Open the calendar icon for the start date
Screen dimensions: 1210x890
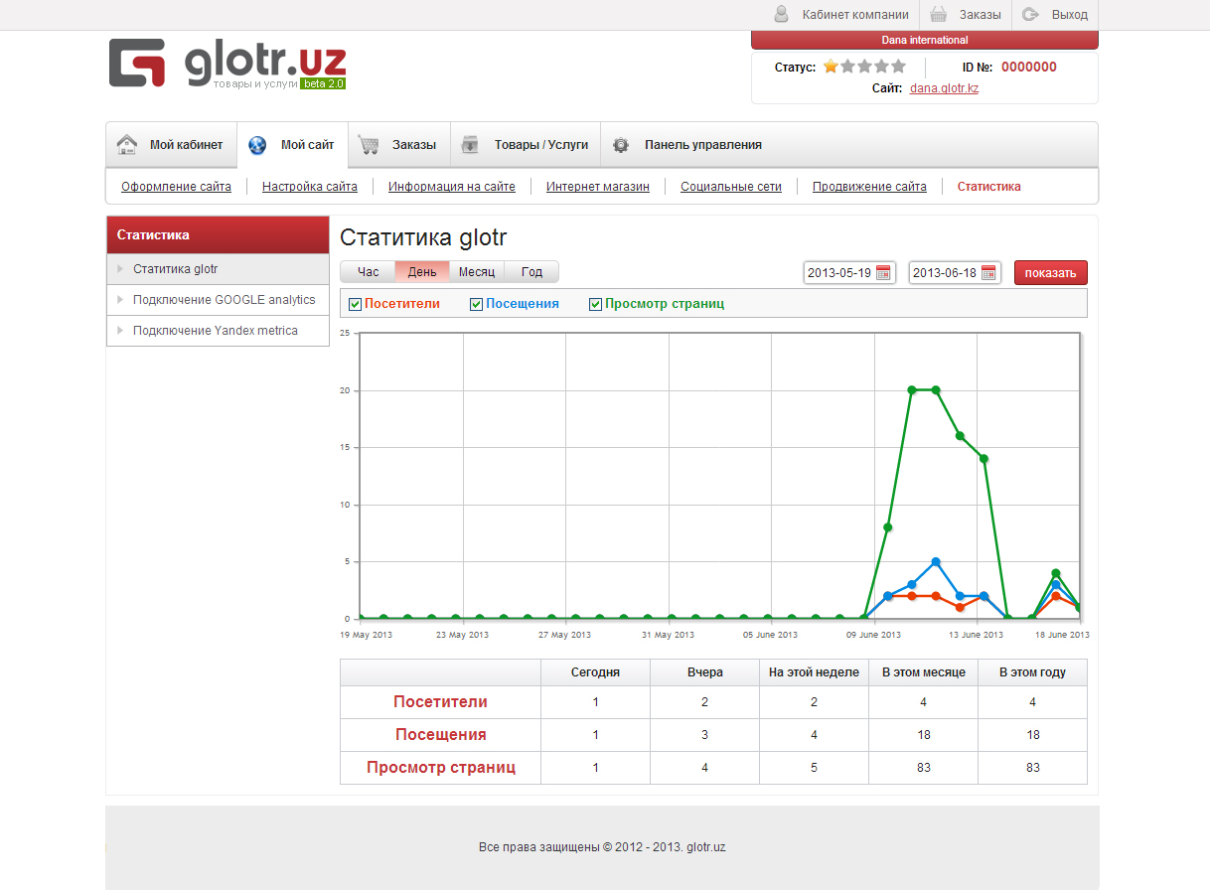pos(885,272)
